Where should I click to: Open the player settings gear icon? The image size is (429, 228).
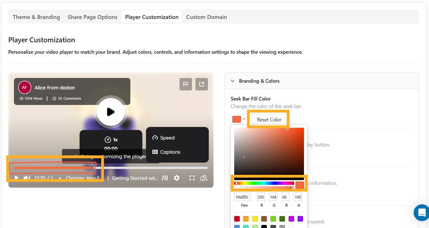[177, 178]
